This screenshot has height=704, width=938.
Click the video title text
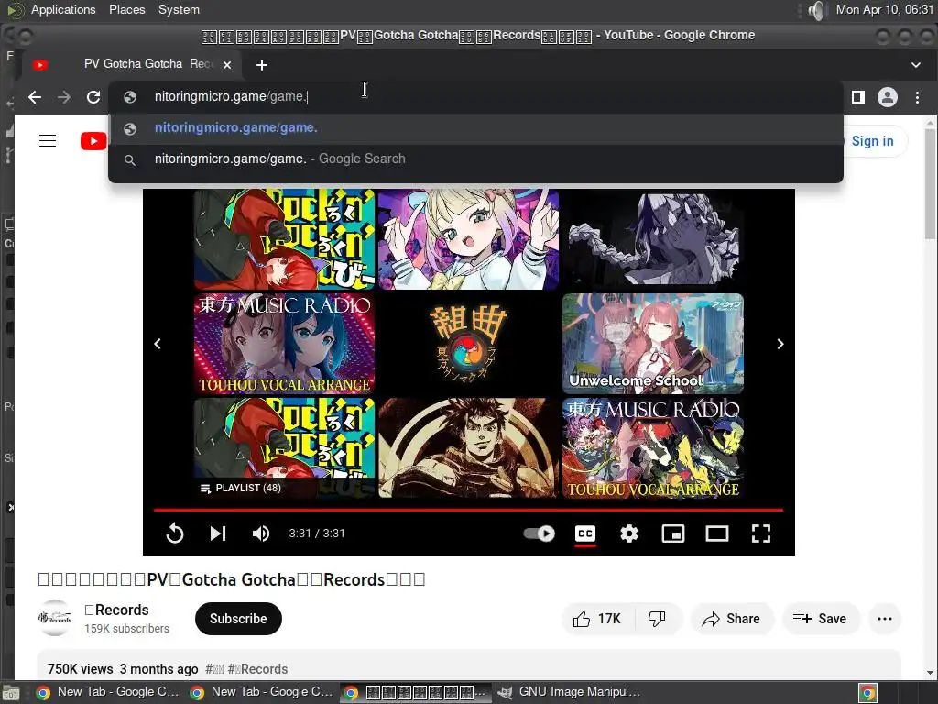tap(232, 579)
